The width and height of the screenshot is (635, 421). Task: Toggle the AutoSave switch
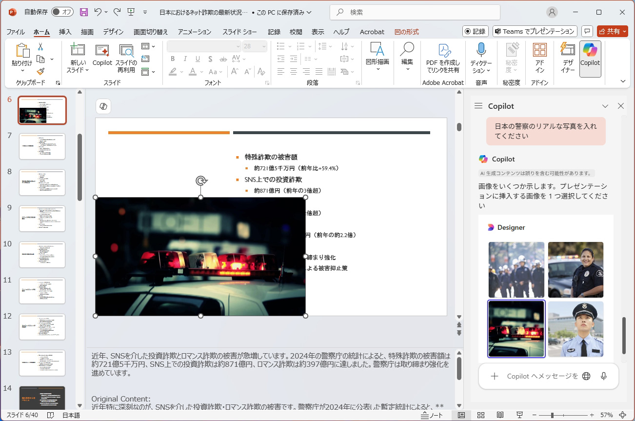click(x=62, y=12)
